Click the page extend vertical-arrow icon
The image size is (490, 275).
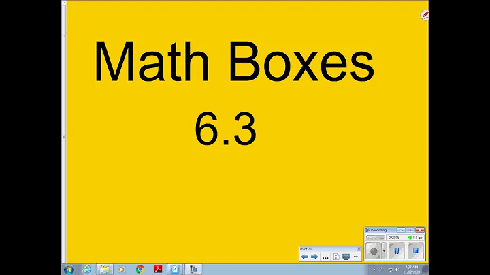[336, 257]
